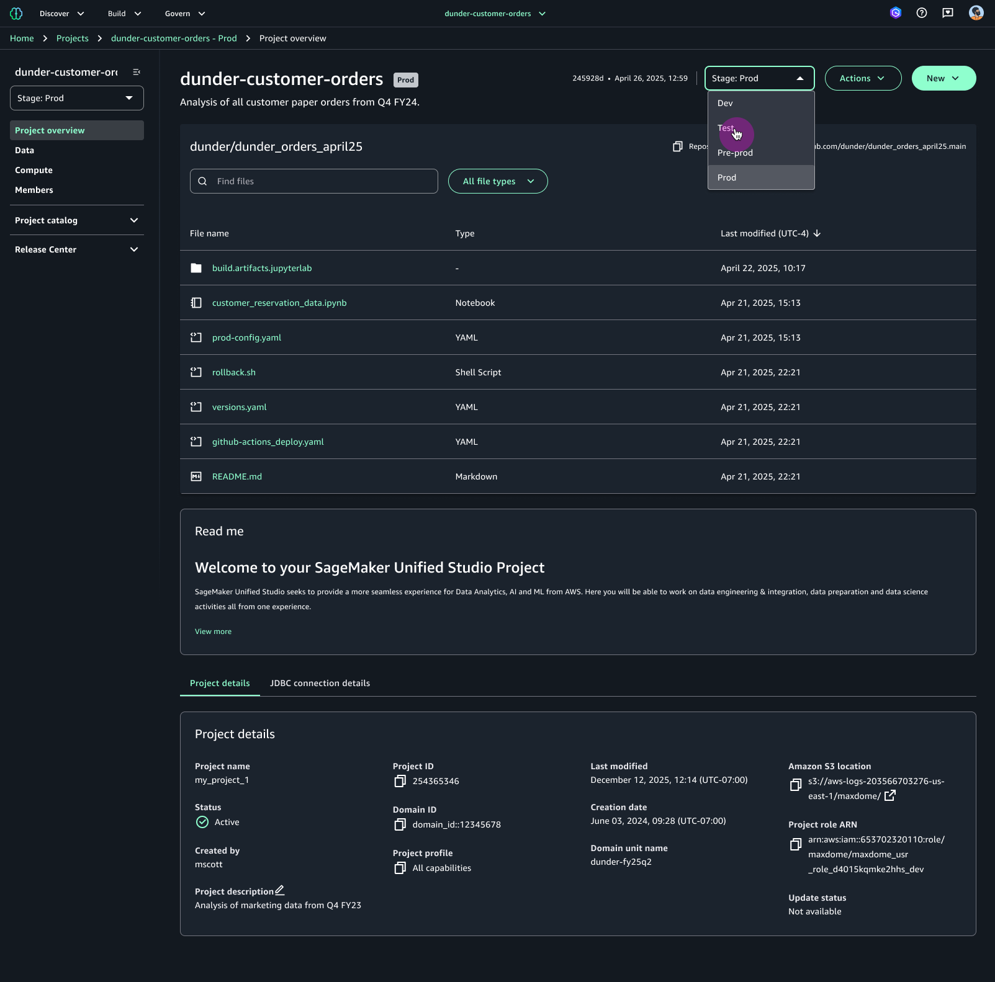This screenshot has width=995, height=982.
Task: Copy the repository URL using copy icon
Action: 678,146
